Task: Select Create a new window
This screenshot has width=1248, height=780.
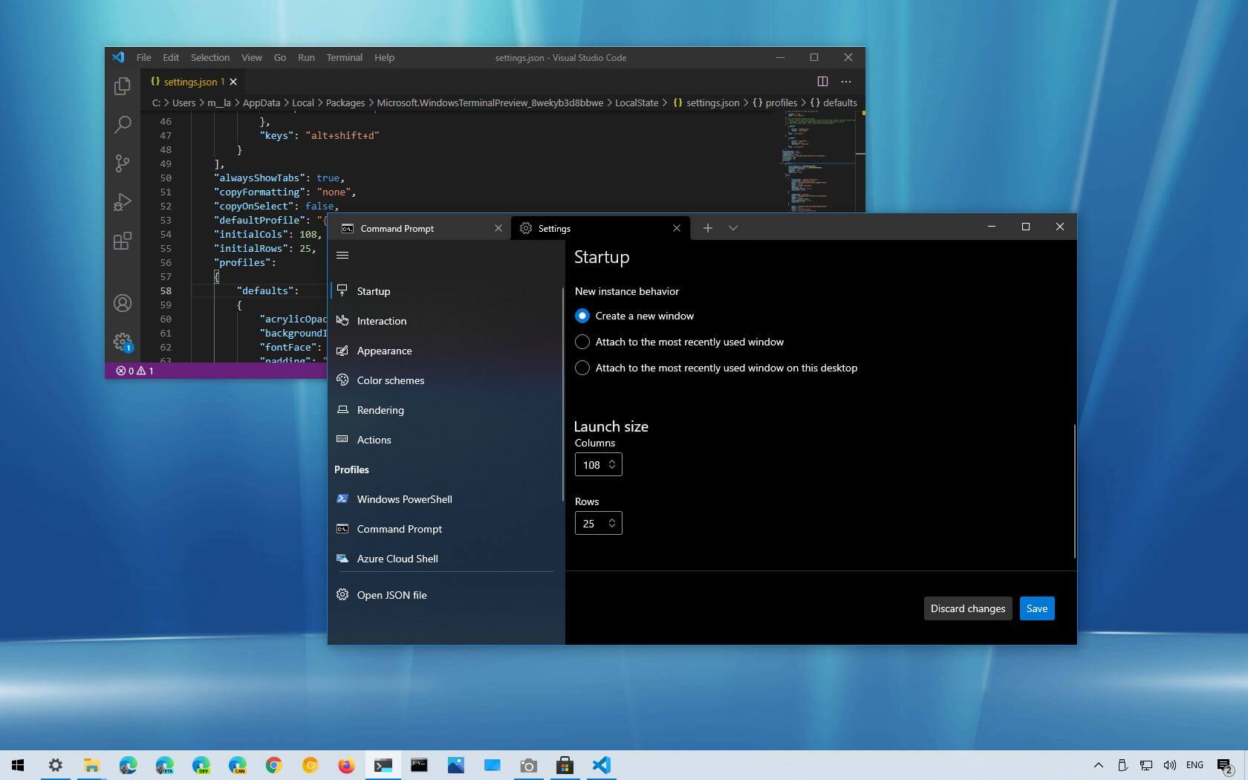Action: tap(582, 316)
